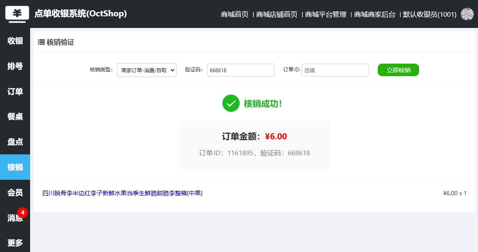Expand the 核销类型 dropdown

pos(147,70)
